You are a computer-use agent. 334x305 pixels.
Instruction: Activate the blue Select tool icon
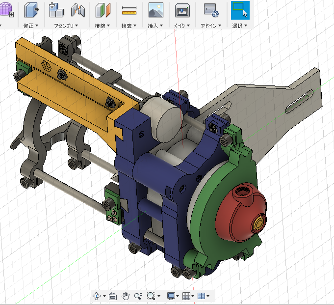pyautogui.click(x=240, y=10)
